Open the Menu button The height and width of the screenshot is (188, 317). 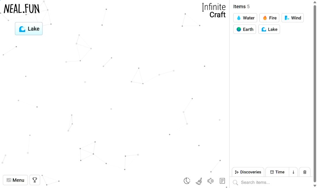(x=15, y=180)
